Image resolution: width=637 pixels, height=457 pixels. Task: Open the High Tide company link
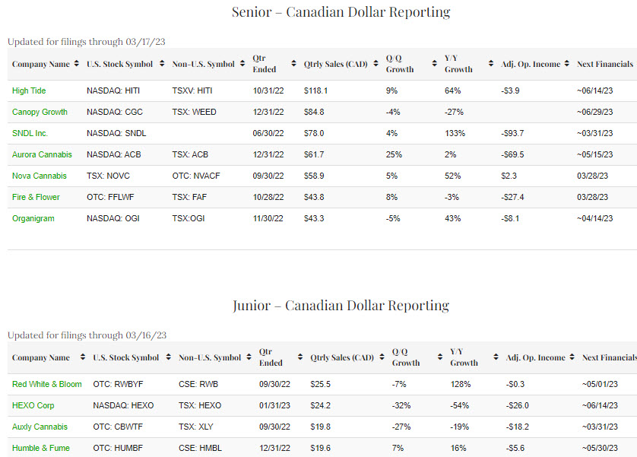pyautogui.click(x=29, y=90)
